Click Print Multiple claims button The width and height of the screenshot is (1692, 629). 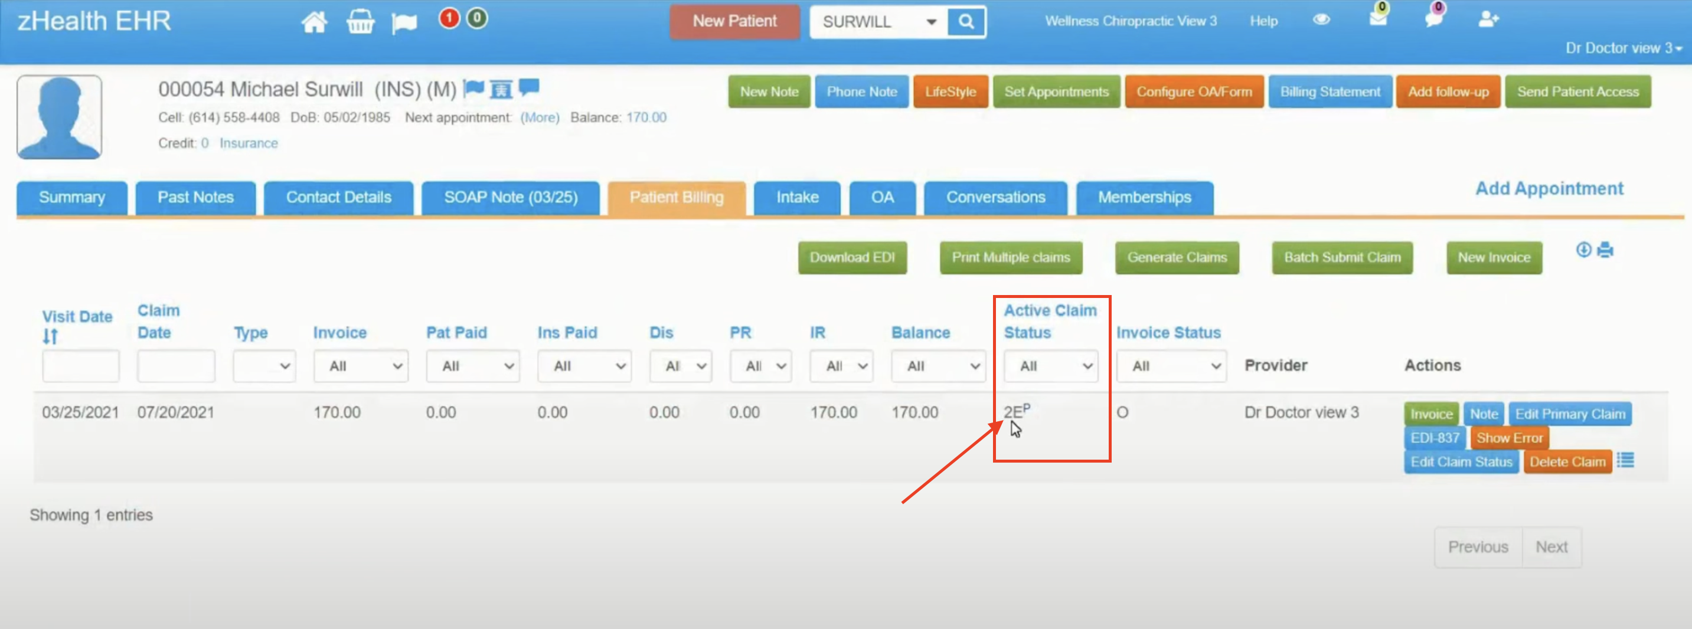[1011, 257]
